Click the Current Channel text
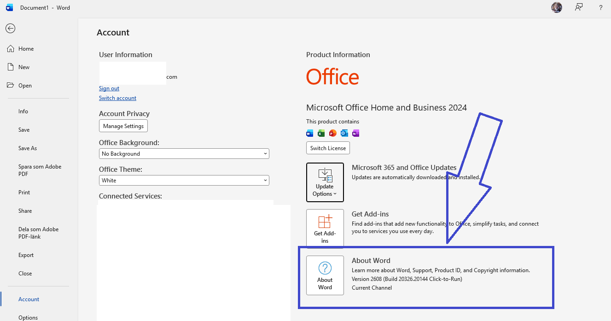The height and width of the screenshot is (321, 611). click(372, 288)
